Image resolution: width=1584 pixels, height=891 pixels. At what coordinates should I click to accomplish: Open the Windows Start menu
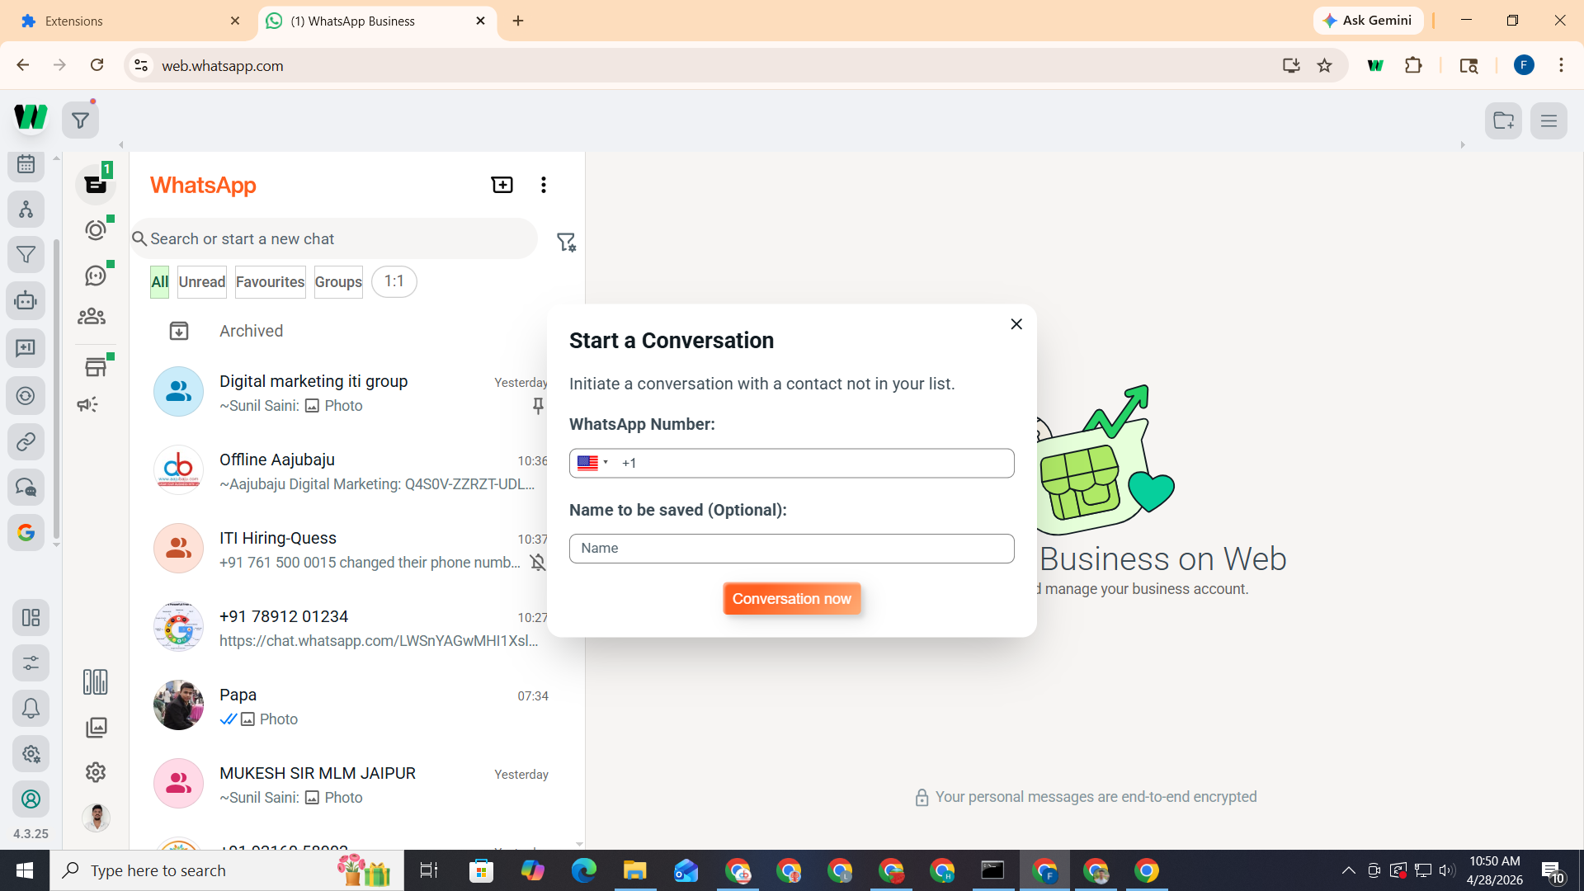(25, 870)
